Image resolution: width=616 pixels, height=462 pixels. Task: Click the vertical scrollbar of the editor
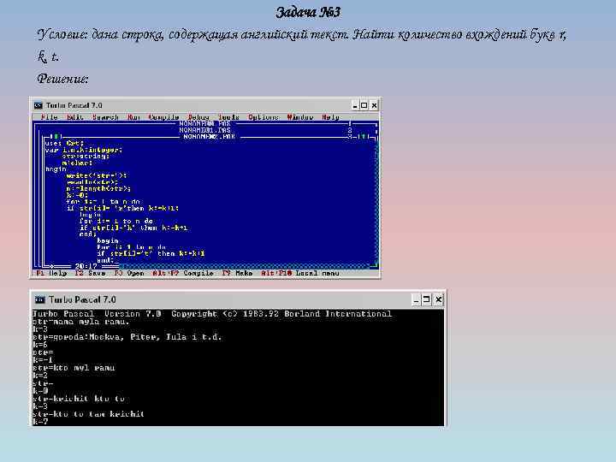(376, 200)
